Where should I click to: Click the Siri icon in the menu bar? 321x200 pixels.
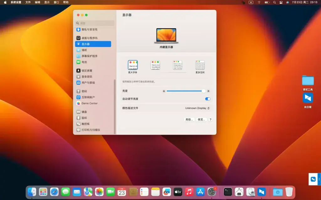pos(287,2)
